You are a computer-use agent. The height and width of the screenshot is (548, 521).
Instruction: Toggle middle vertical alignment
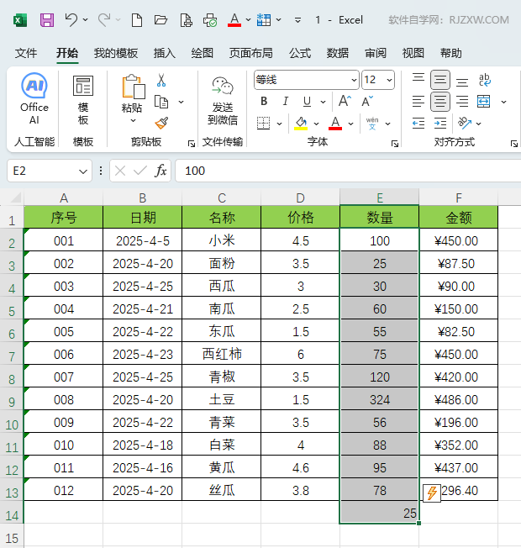[440, 80]
